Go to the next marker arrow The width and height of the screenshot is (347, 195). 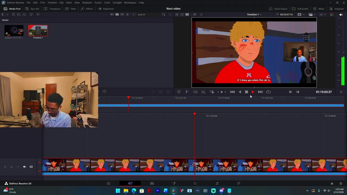225,92
